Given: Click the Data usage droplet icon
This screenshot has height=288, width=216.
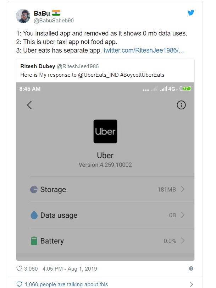Looking at the screenshot, I should 34,215.
